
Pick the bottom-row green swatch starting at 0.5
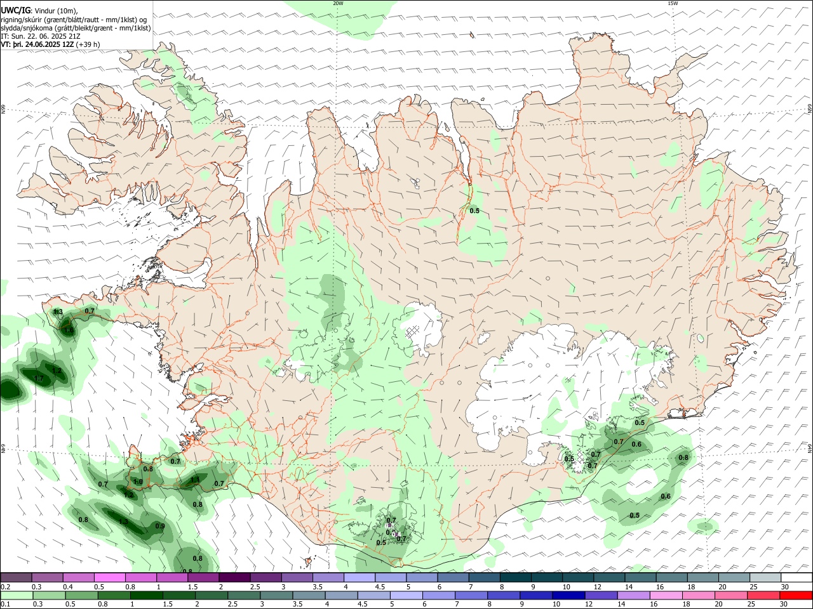81,595
